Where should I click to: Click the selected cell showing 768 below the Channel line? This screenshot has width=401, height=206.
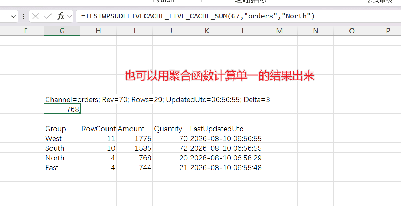[x=62, y=109]
